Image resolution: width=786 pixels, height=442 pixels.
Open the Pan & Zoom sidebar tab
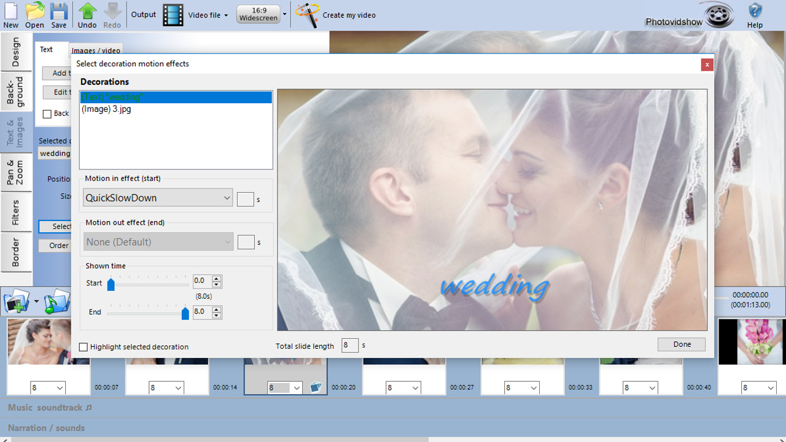[x=16, y=172]
